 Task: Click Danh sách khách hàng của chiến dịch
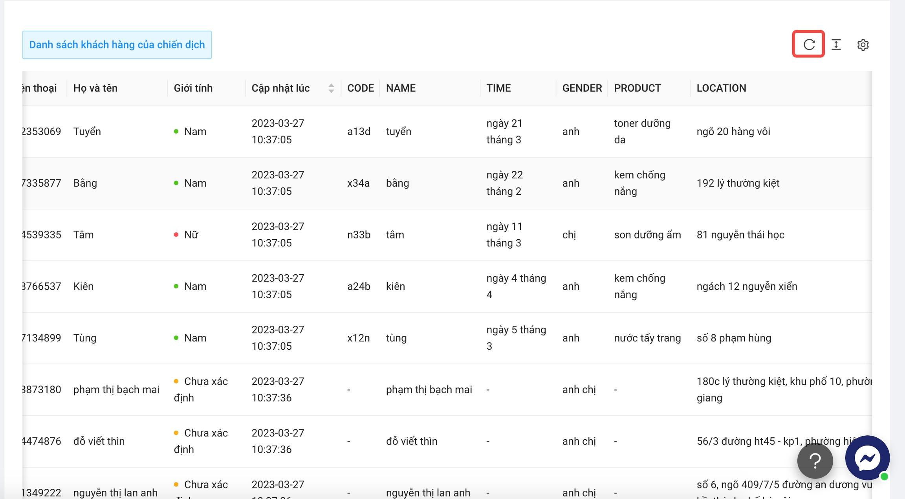pyautogui.click(x=117, y=45)
